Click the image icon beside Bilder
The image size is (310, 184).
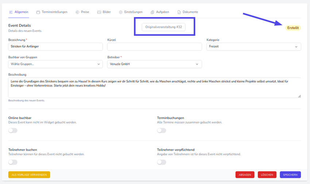(x=99, y=12)
